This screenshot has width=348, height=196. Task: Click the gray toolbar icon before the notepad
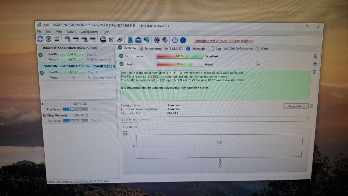tap(120, 40)
